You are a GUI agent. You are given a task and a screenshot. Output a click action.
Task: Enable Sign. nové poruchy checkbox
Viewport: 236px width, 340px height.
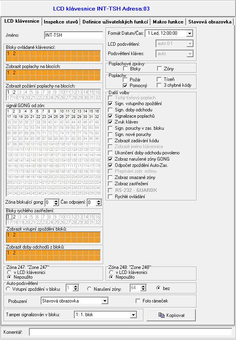pos(110,134)
